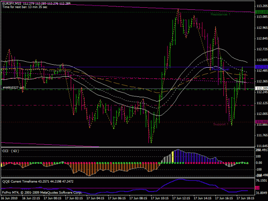Viewport: 268px width, 201px height.
Task: Click the 112.005 price axis value
Action: [x=262, y=114]
